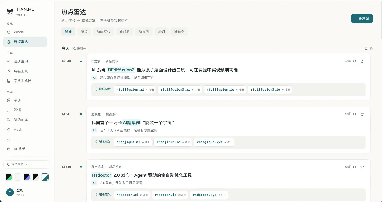This screenshot has height=202, width=382.
Task: Click the highlighted keyword Rsdoctor
Action: point(102,175)
